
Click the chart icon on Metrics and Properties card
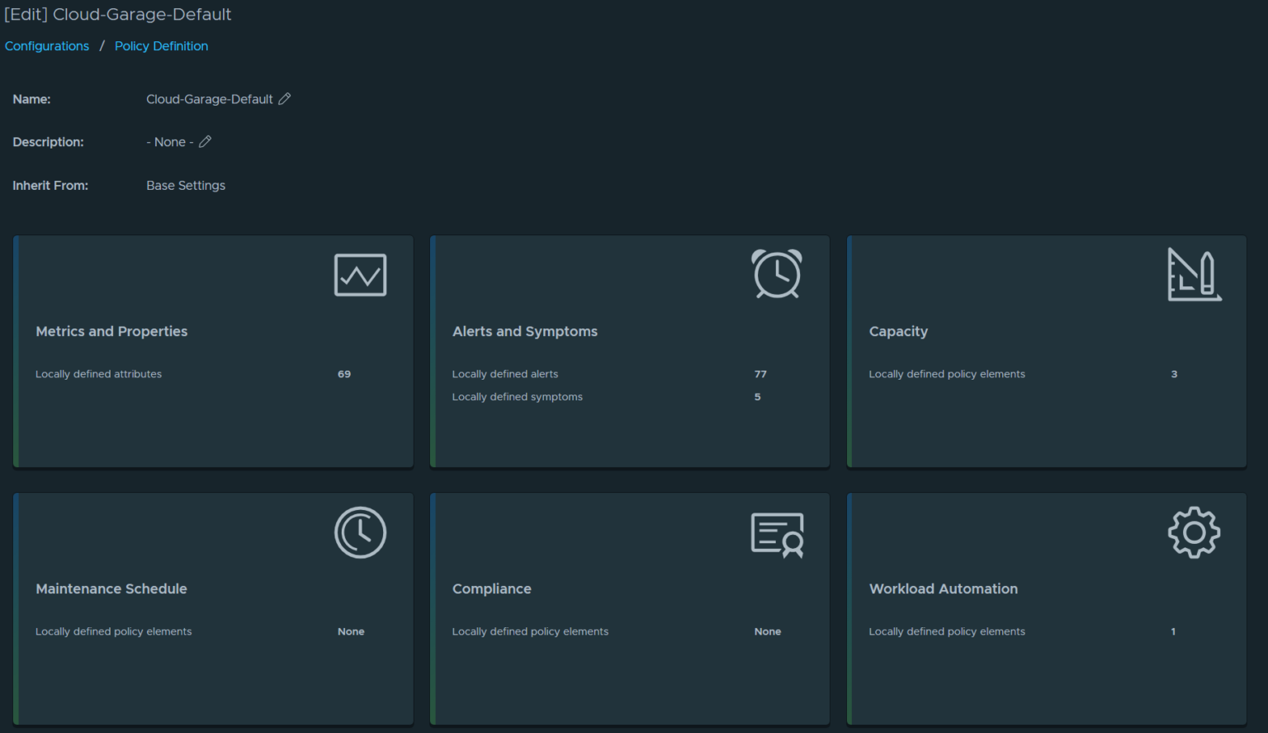(x=360, y=275)
